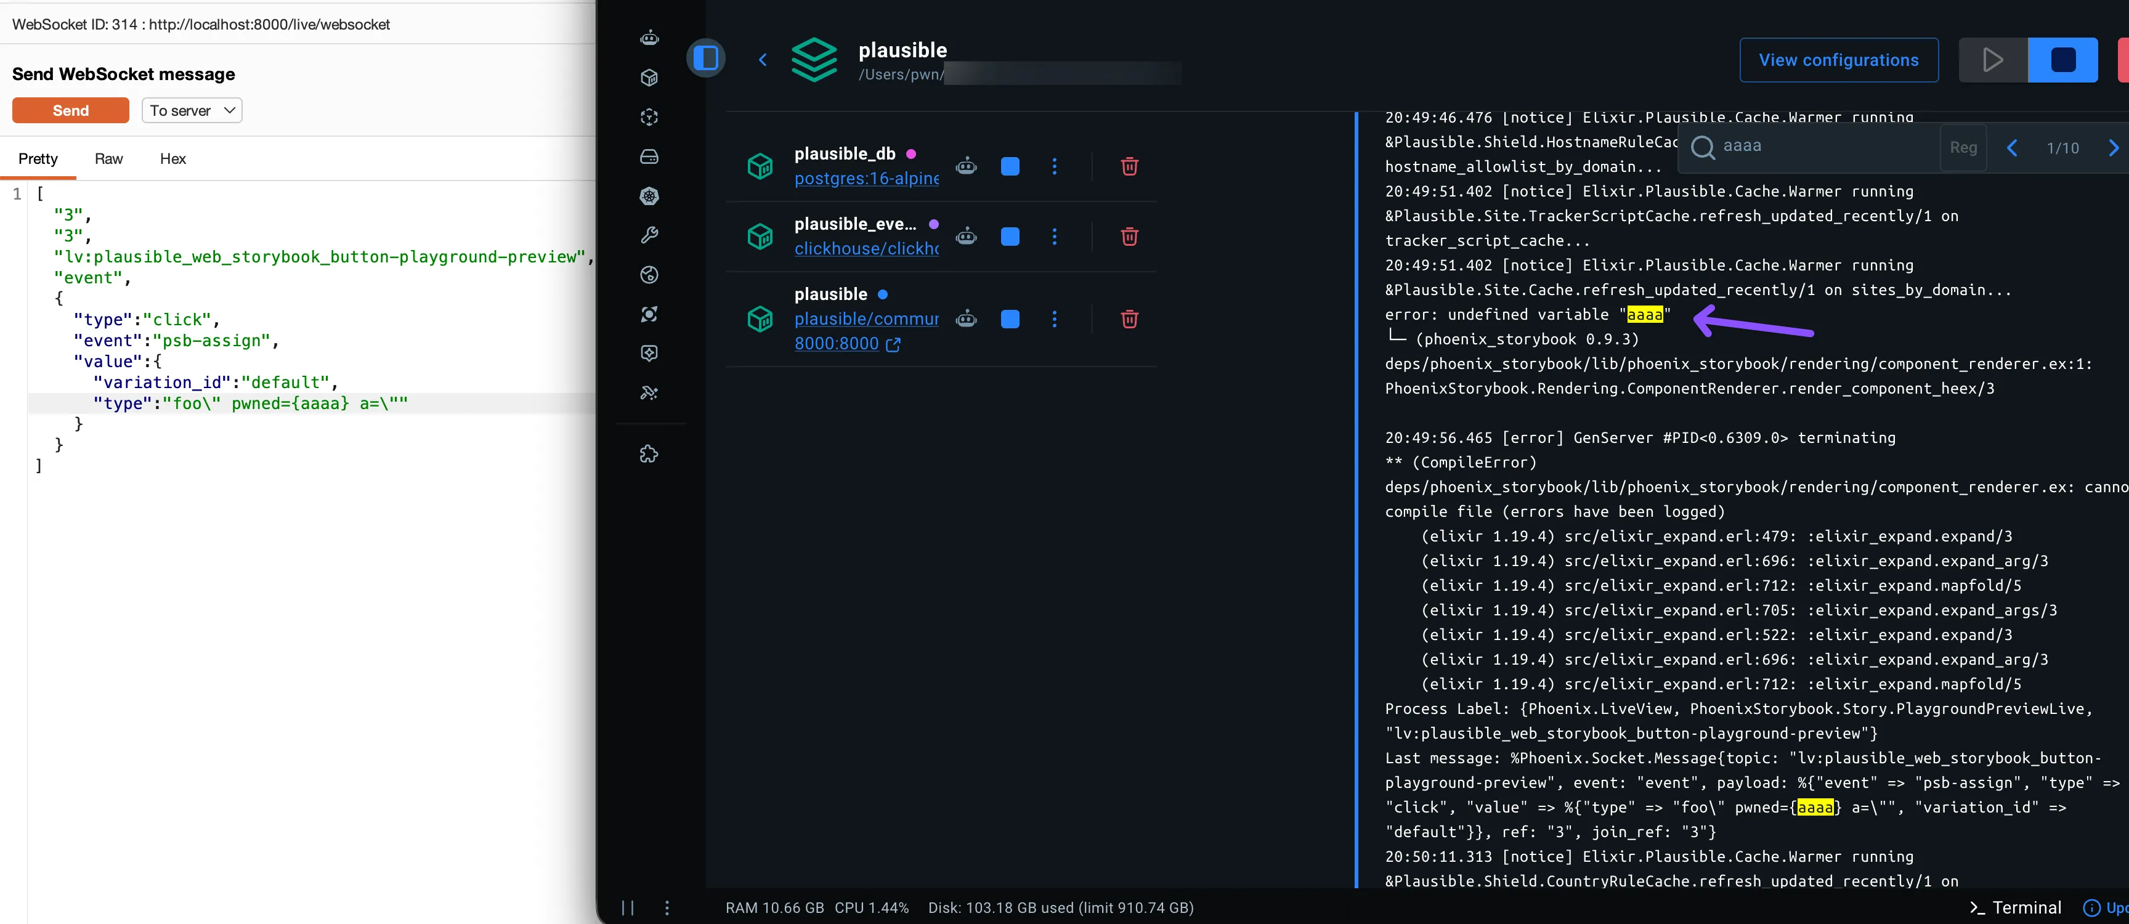Click the plausible compose stack icon
Image resolution: width=2129 pixels, height=924 pixels.
point(814,60)
